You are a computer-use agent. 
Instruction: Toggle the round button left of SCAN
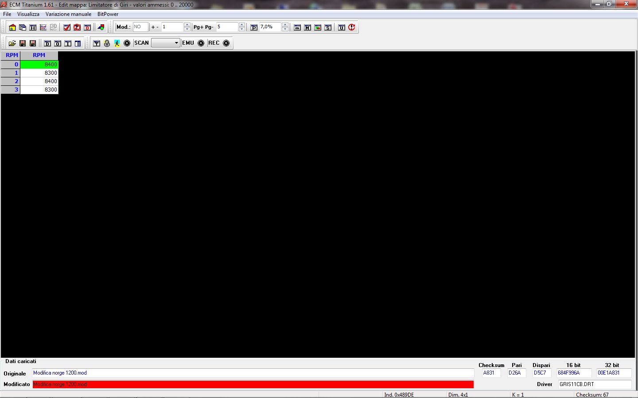click(127, 43)
